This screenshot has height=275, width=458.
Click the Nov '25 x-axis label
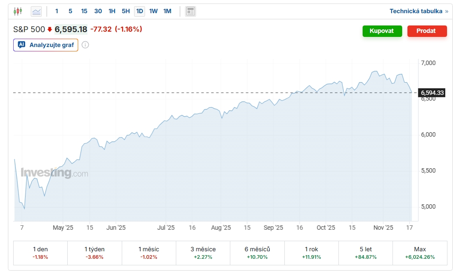(x=383, y=228)
